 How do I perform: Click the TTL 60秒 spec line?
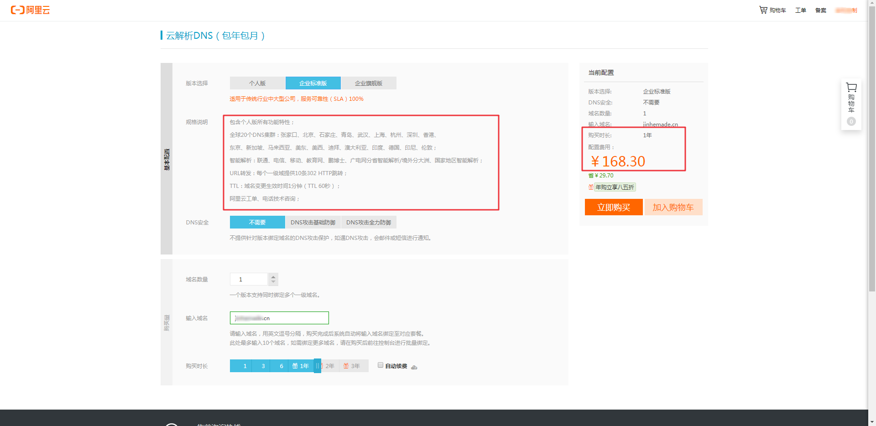click(x=285, y=186)
